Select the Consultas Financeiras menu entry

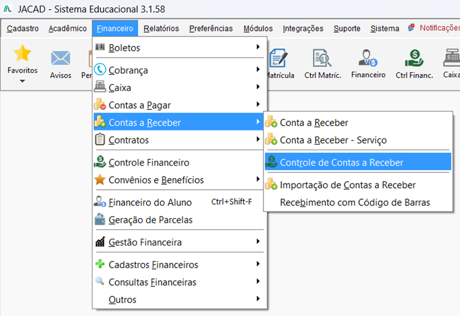(180, 282)
